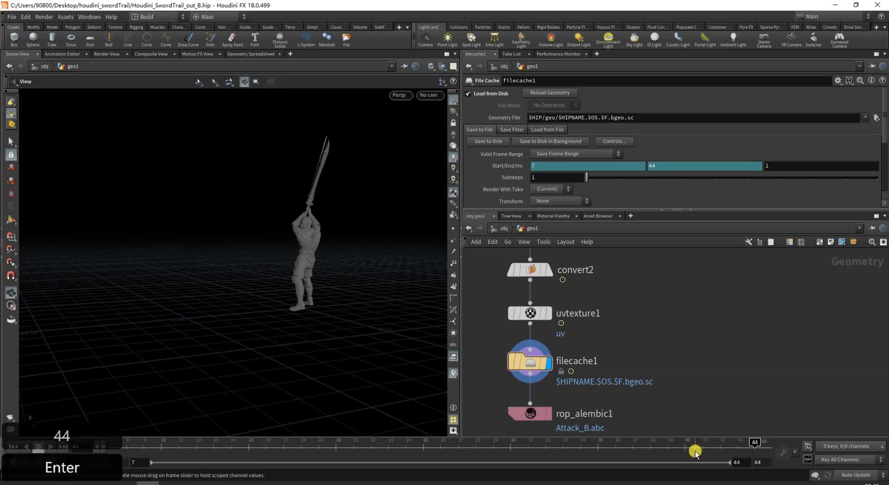
Task: Click the Geometry File path field
Action: coord(693,118)
